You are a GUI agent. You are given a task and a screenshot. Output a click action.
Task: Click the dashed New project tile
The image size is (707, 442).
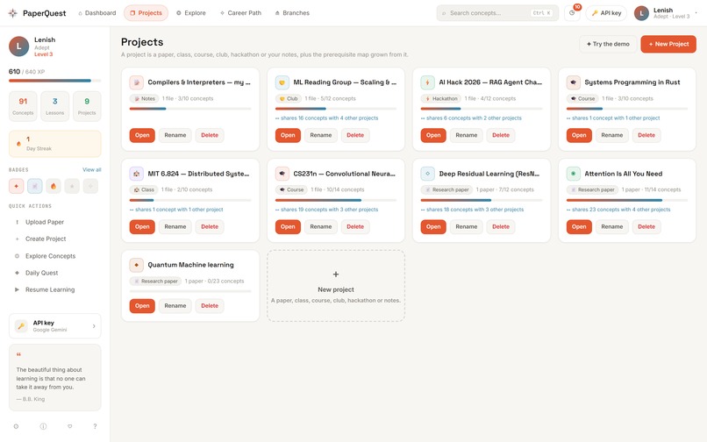(x=336, y=286)
